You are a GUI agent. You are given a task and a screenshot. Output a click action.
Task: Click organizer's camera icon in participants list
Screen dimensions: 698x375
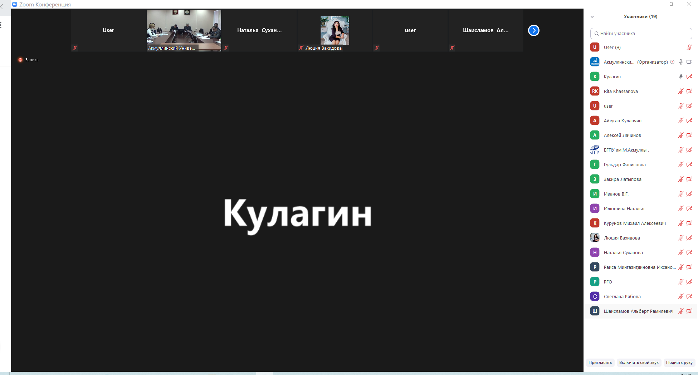tap(689, 62)
